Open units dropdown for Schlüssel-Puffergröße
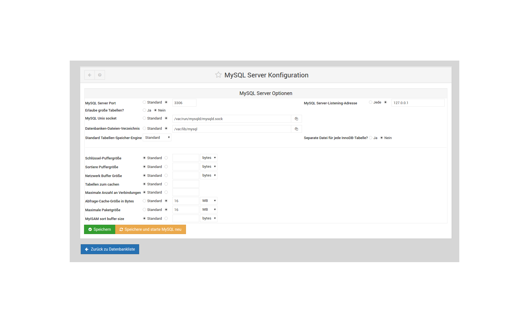529x323 pixels. coord(209,158)
